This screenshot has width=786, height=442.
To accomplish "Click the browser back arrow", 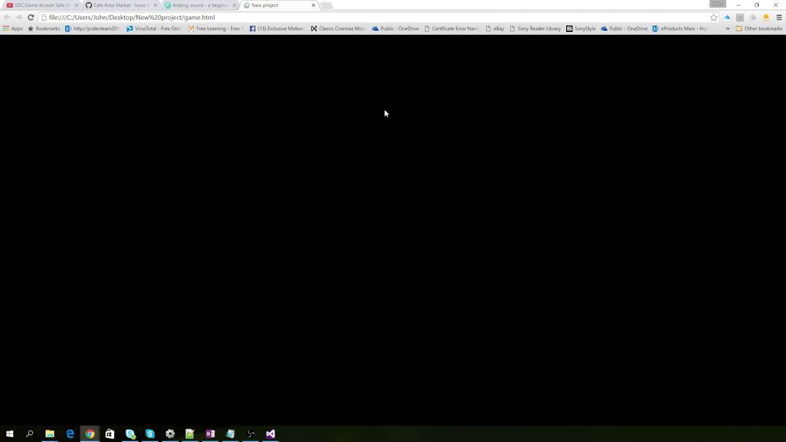I will tap(7, 17).
